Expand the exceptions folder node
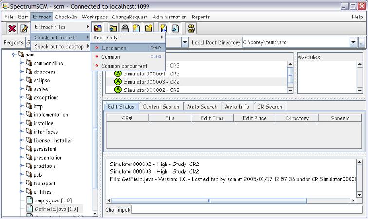Image resolution: width=368 pixels, height=219 pixels. 21,97
